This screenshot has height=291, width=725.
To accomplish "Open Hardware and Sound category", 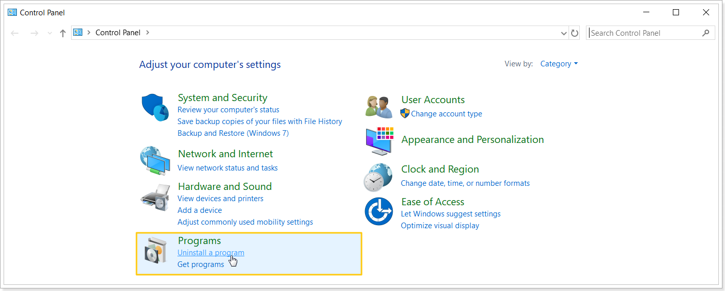I will coord(225,186).
